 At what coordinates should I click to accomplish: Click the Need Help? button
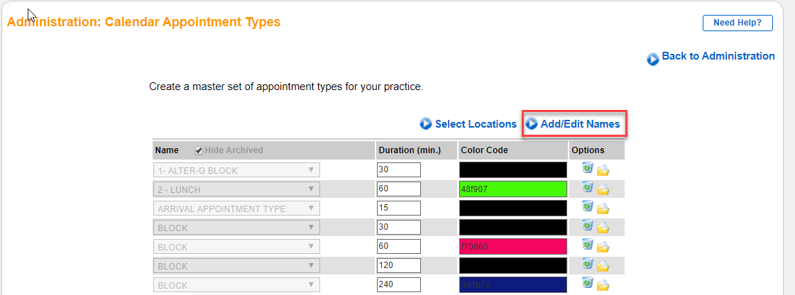738,23
